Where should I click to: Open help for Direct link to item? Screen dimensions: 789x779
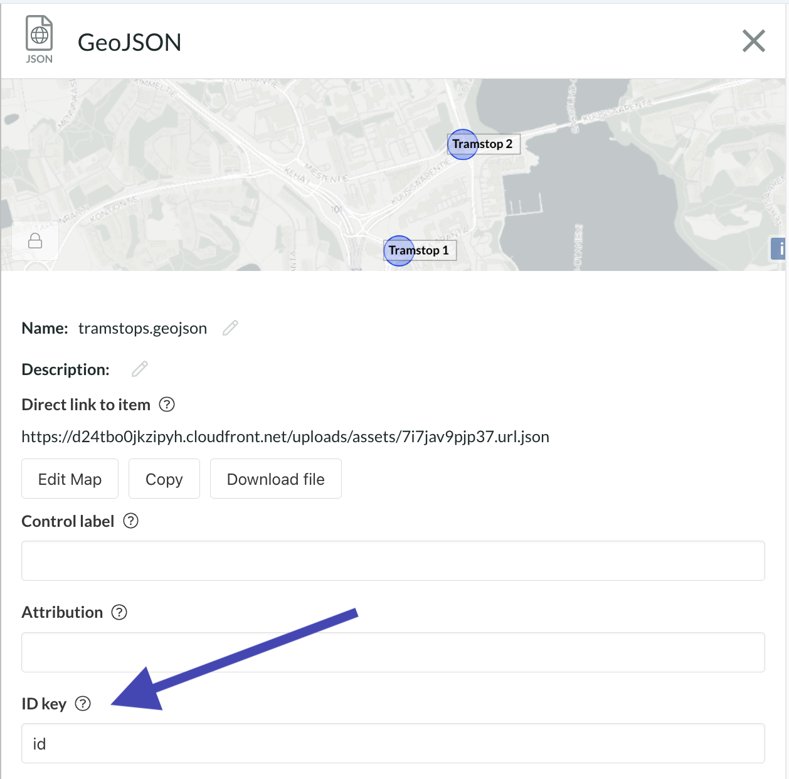coord(167,405)
